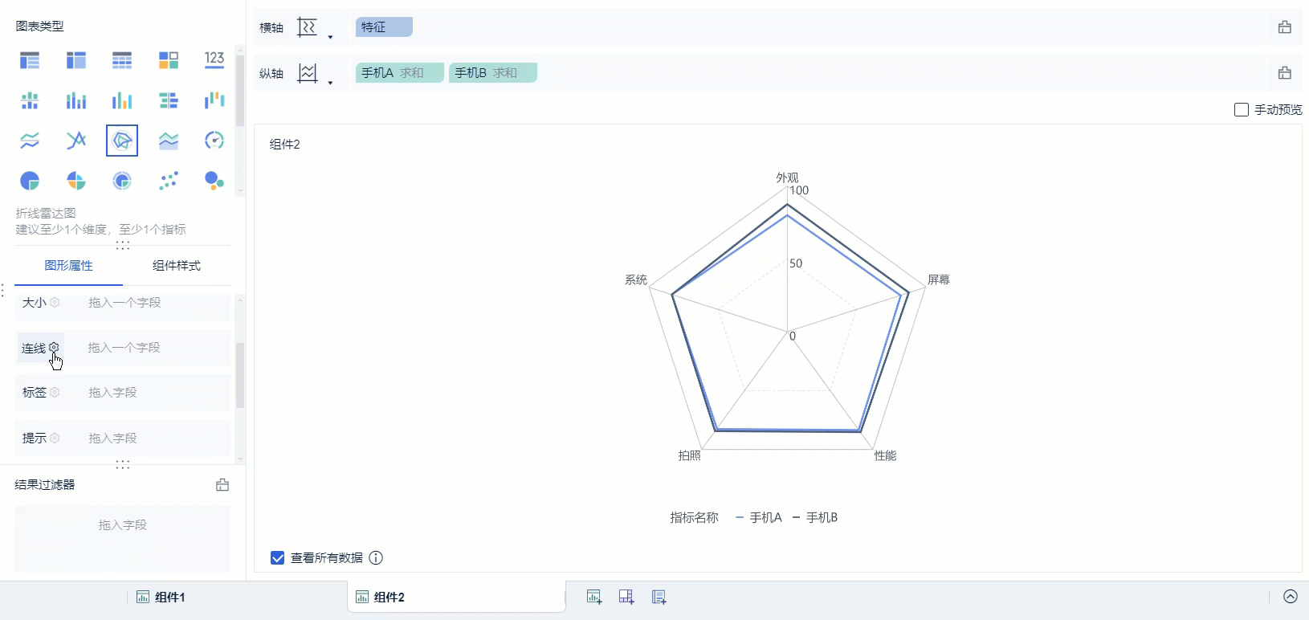Enable the 手动预览 checkbox
Screen dimensions: 1309x620
coord(1242,110)
